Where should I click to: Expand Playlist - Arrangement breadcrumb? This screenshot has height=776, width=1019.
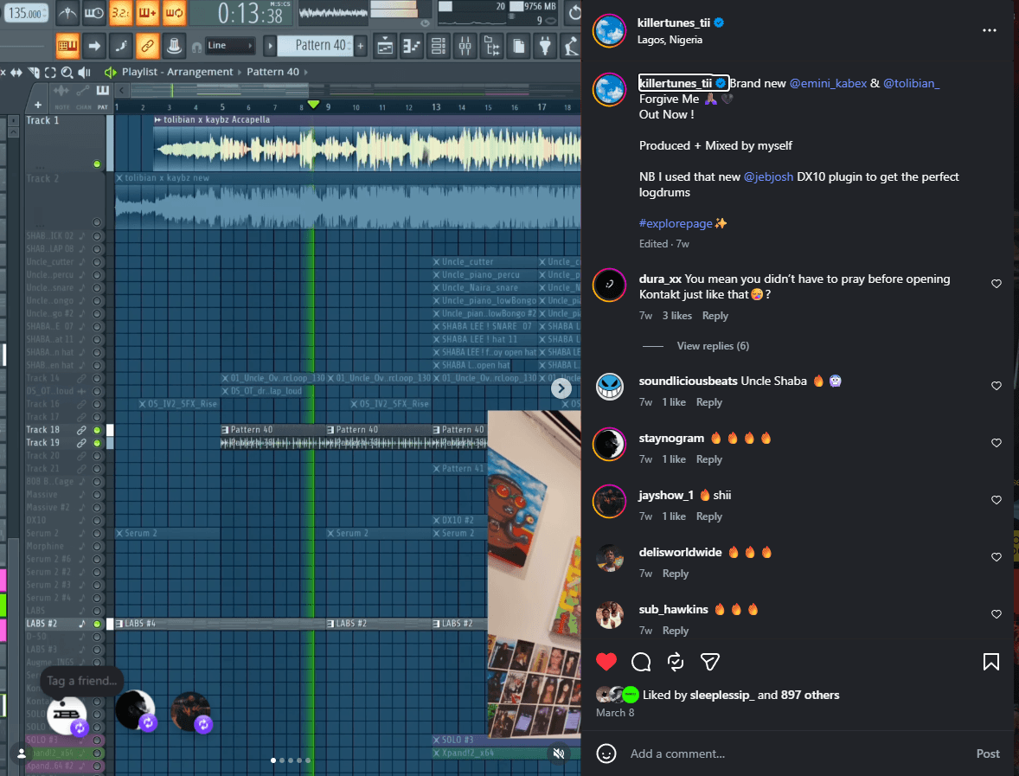[x=177, y=72]
